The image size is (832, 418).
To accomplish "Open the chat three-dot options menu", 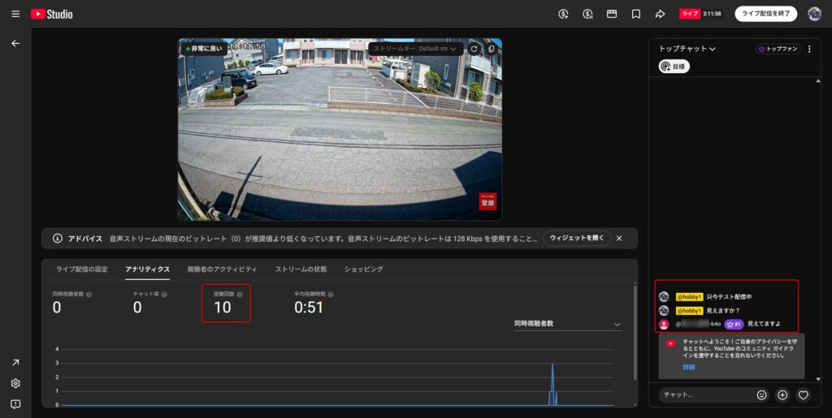I will click(809, 49).
